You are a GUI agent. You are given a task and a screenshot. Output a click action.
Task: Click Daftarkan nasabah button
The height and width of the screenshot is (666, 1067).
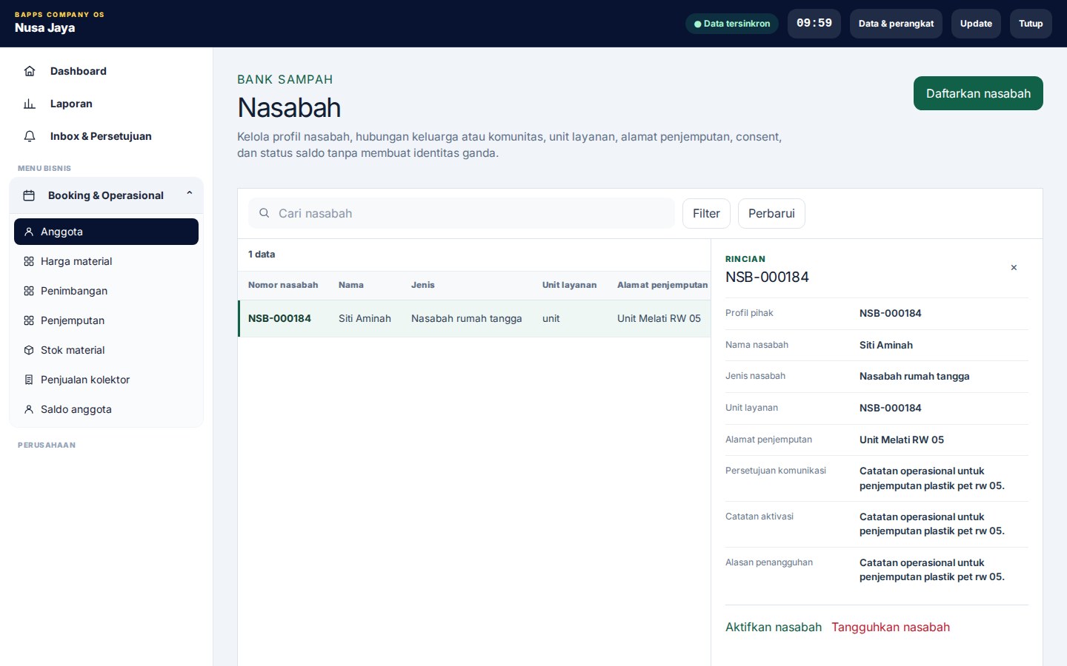click(978, 93)
